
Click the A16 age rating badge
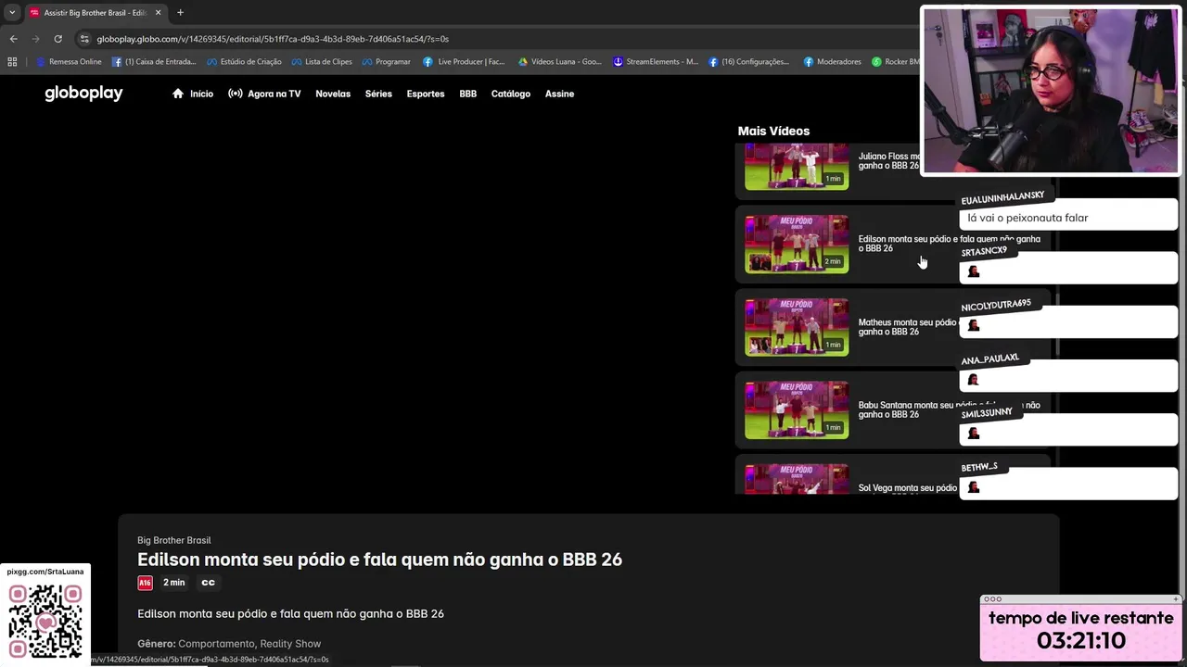pyautogui.click(x=145, y=583)
